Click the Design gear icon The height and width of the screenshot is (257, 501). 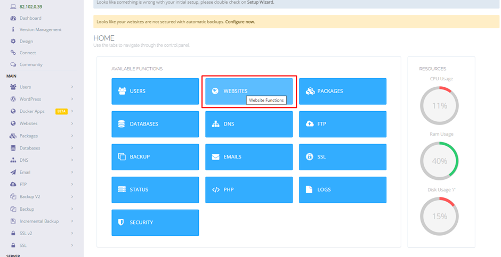(13, 41)
